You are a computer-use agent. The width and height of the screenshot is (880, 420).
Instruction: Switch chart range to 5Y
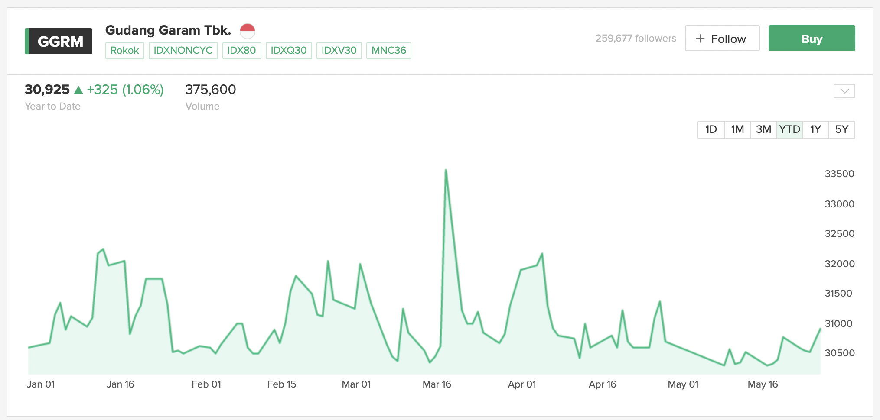point(842,129)
